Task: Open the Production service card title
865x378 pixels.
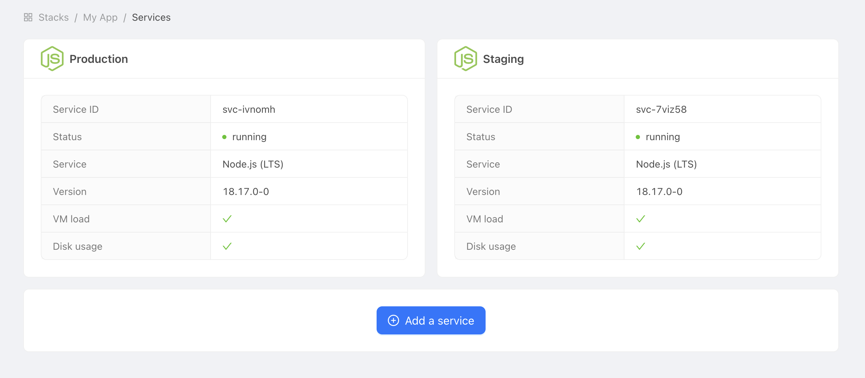Action: tap(98, 59)
